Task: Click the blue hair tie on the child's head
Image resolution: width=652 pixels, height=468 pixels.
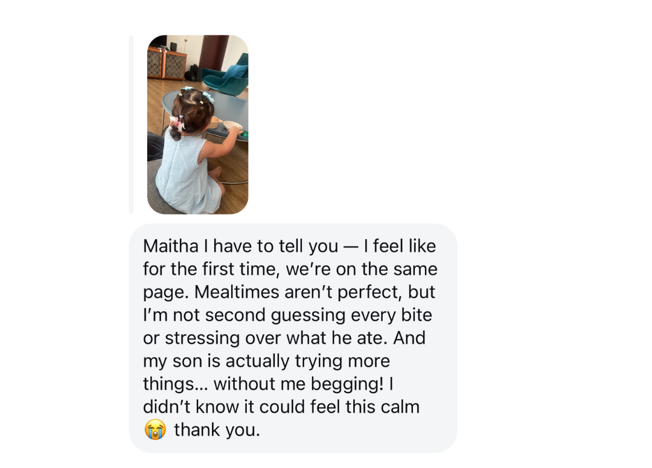Action: (208, 97)
